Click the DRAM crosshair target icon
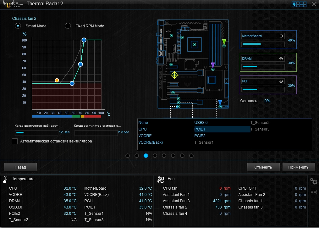This screenshot has width=319, height=228. [x=281, y=58]
